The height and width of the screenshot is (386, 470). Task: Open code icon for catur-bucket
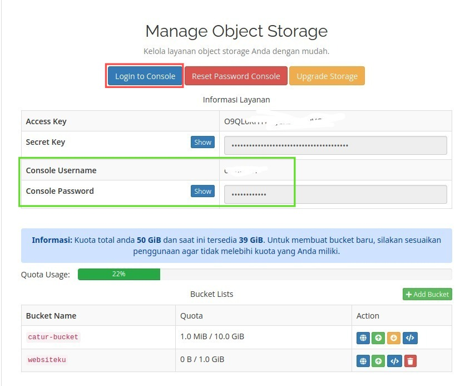click(x=410, y=338)
